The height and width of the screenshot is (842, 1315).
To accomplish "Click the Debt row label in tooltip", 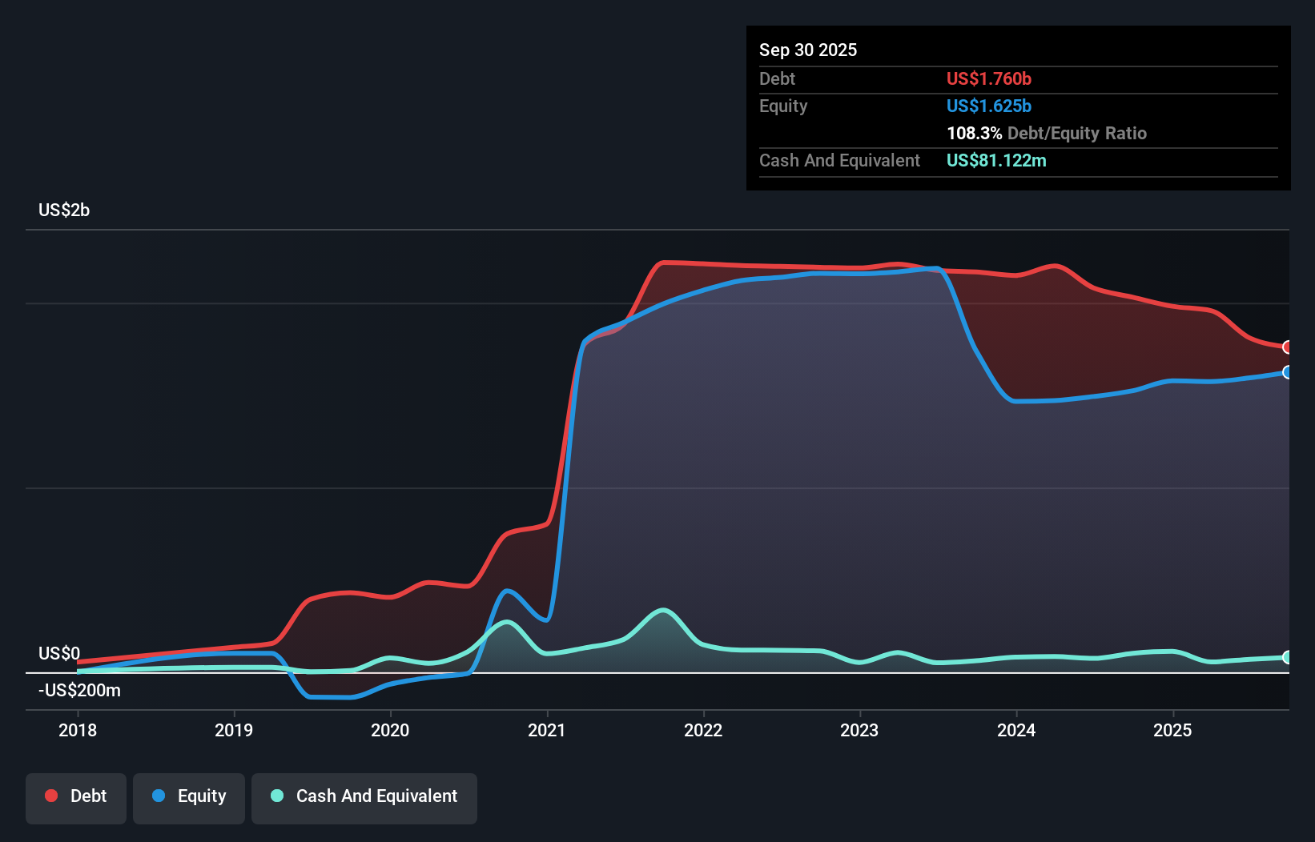I will tap(777, 78).
